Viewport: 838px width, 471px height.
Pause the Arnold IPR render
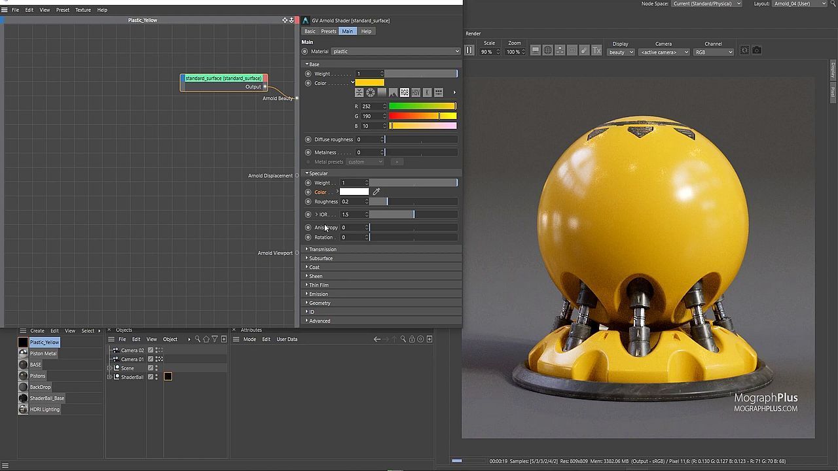pos(469,51)
